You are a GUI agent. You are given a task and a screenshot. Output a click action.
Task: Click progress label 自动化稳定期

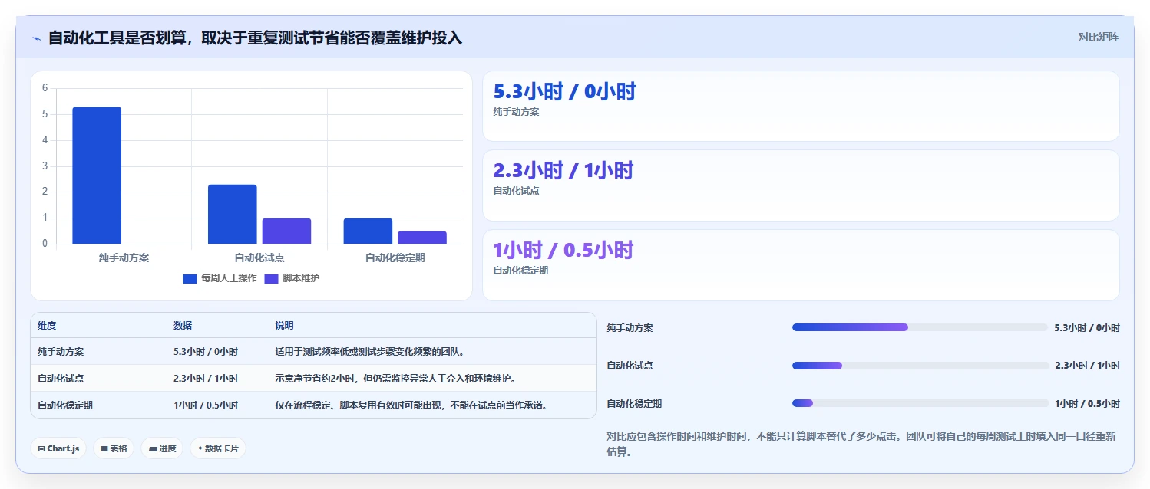click(634, 404)
